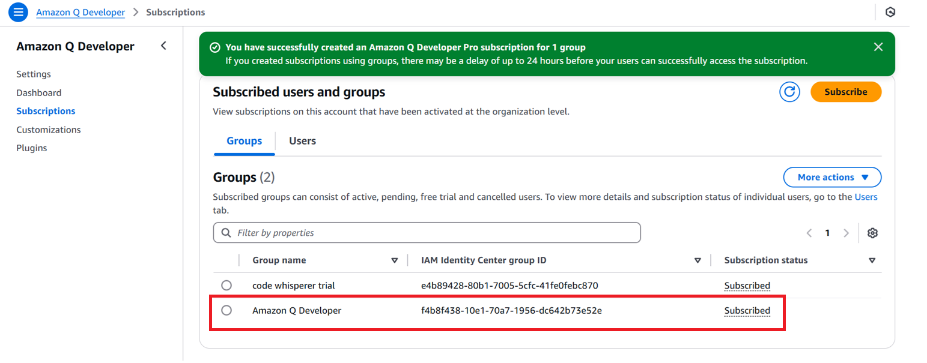Open the AWS console hamburger menu
The image size is (927, 363).
[17, 12]
